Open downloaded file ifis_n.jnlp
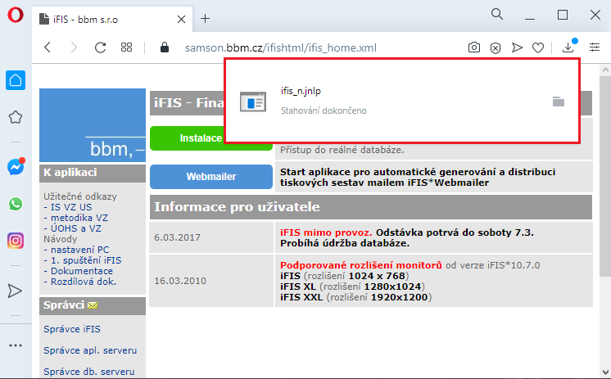Image resolution: width=611 pixels, height=379 pixels. (301, 91)
